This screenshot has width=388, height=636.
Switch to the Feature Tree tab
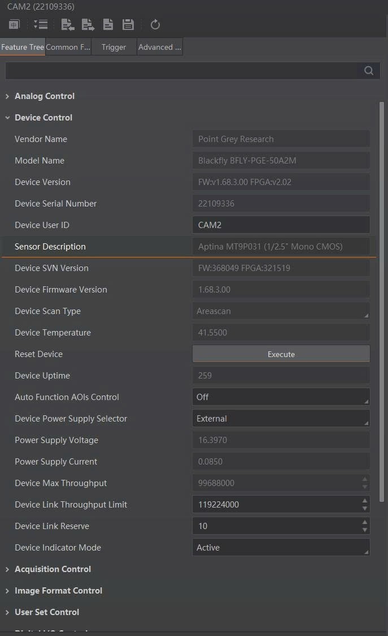click(23, 47)
